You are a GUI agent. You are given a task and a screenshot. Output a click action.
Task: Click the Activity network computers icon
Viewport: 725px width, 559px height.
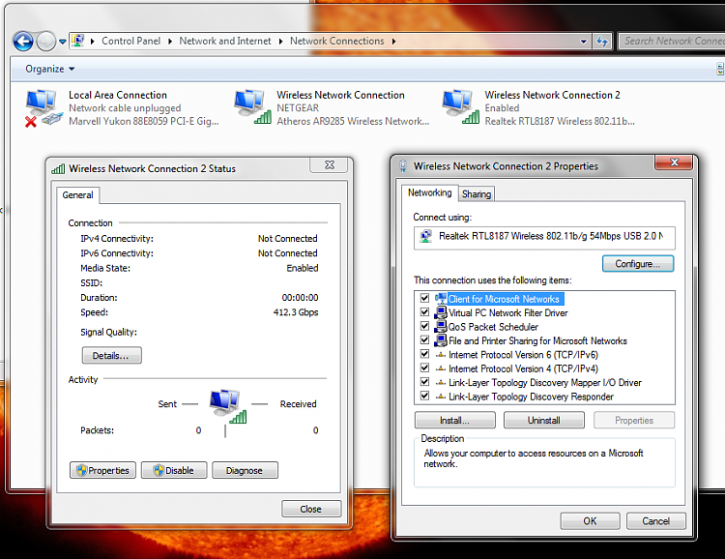(227, 406)
